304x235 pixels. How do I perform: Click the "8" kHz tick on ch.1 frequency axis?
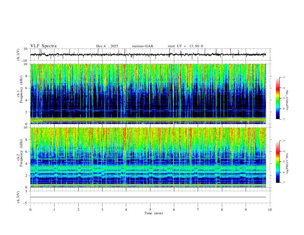pos(27,76)
